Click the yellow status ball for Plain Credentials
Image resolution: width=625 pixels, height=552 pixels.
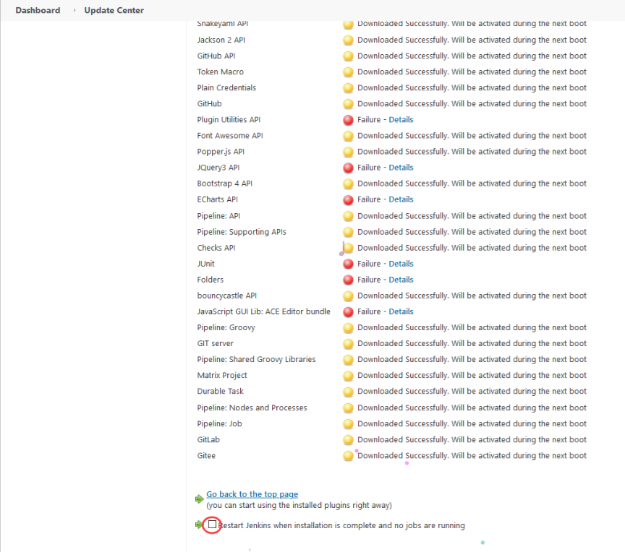pos(348,88)
